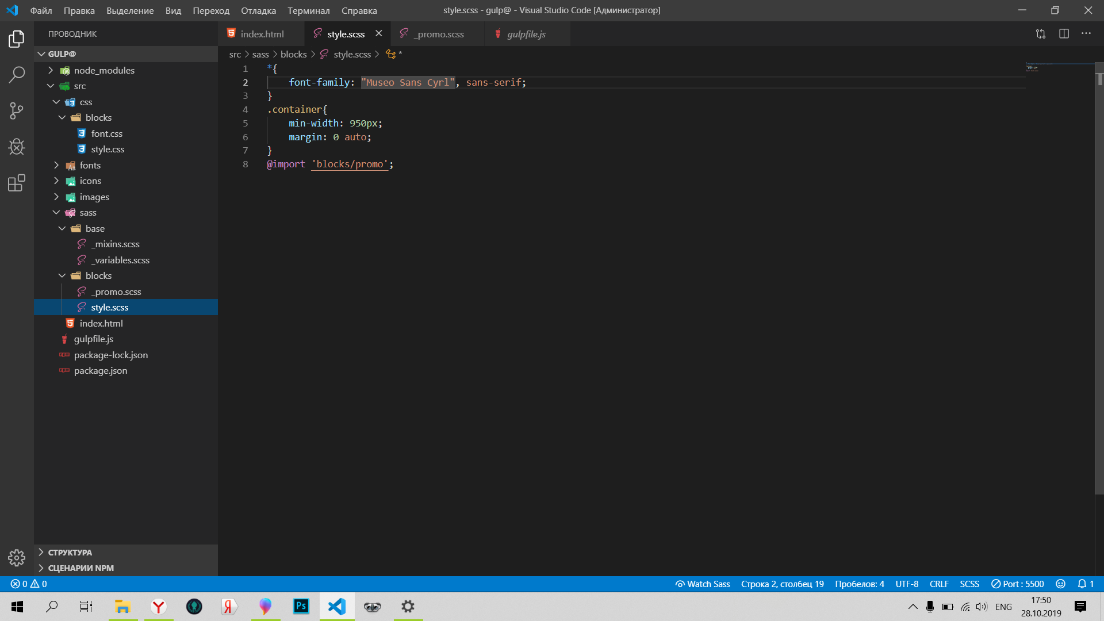The image size is (1104, 621).
Task: Click the Visual Studio Code taskbar icon
Action: pyautogui.click(x=337, y=607)
